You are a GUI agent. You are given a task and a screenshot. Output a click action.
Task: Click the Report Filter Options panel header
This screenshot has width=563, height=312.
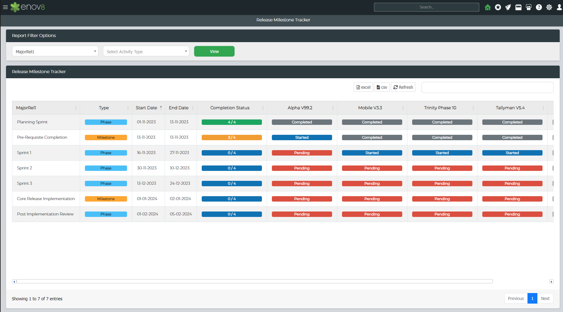pos(283,36)
